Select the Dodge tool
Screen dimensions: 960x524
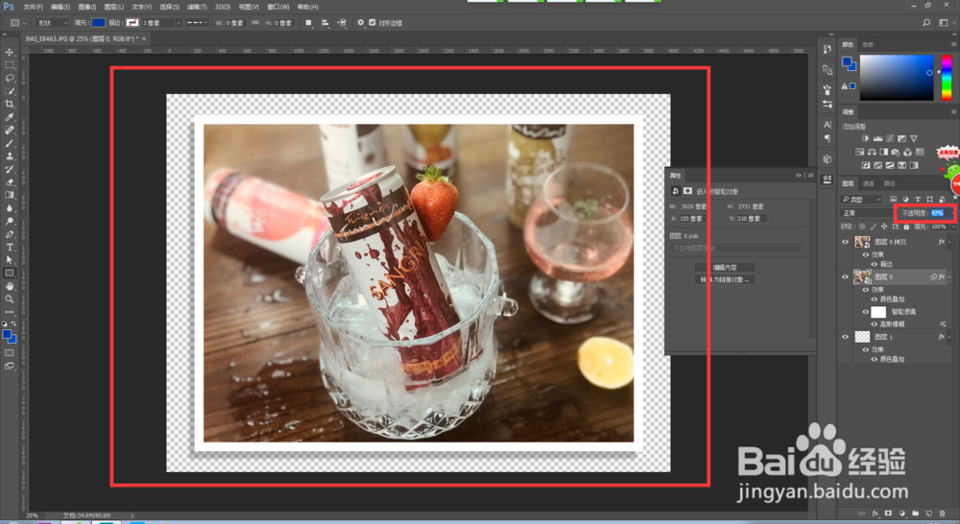click(10, 221)
